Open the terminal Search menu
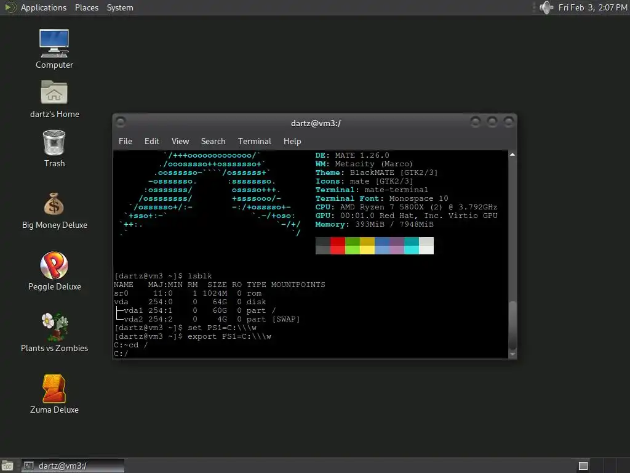Viewport: 630px width, 473px height. click(x=213, y=141)
